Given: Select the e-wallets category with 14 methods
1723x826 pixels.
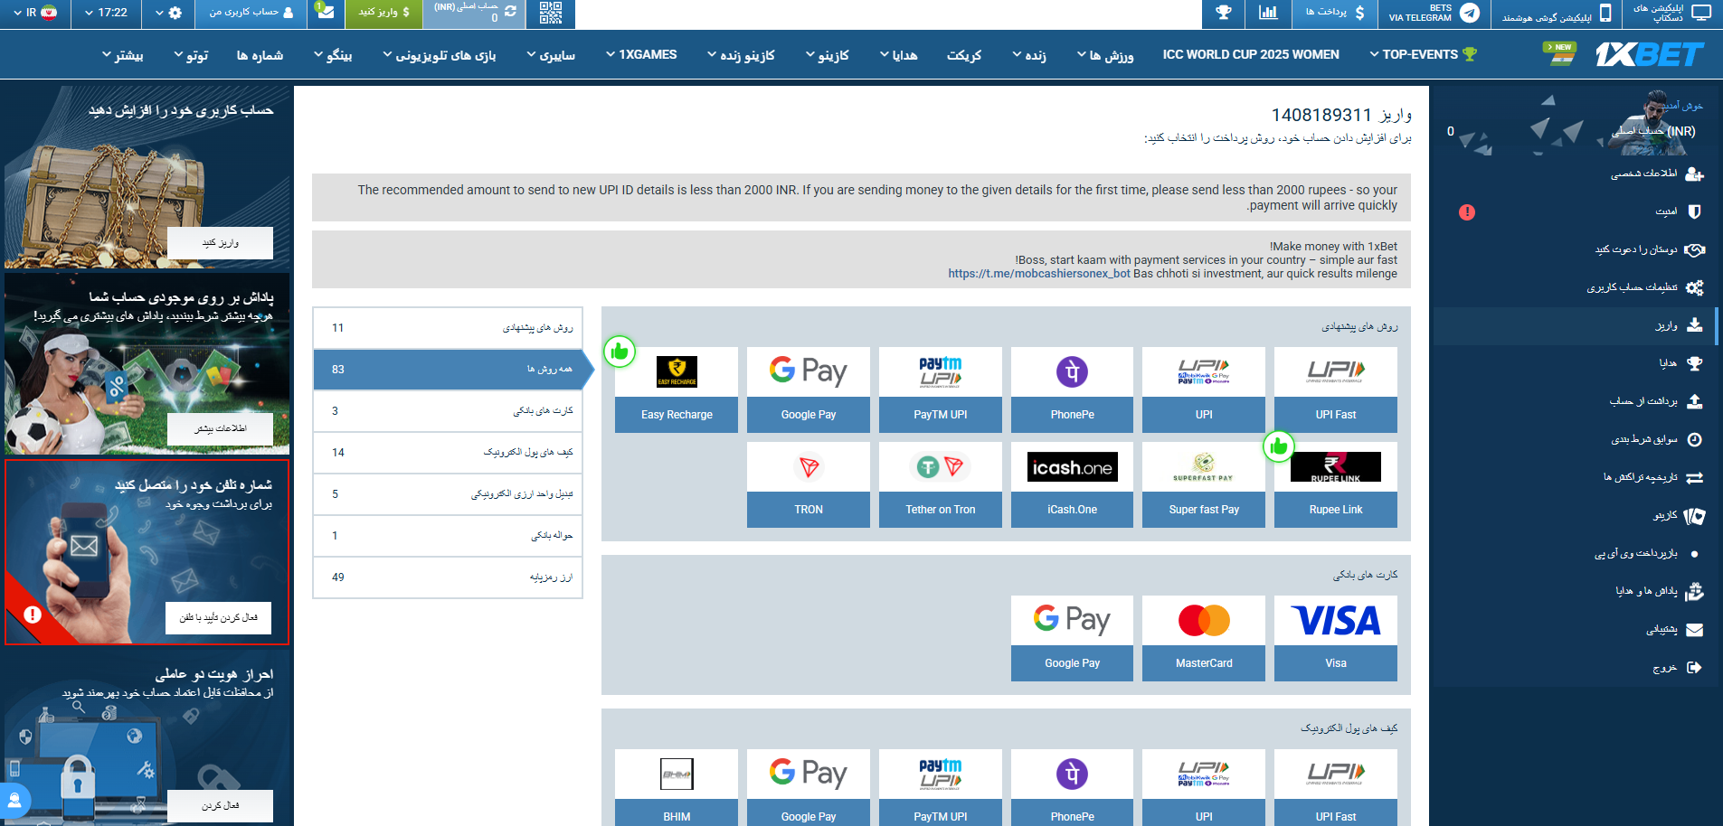Looking at the screenshot, I should [448, 453].
